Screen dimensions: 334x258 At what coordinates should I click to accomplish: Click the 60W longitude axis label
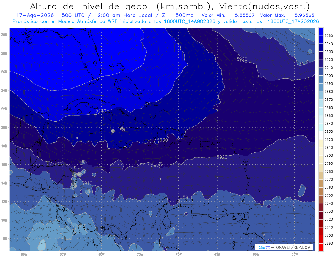point(256,255)
